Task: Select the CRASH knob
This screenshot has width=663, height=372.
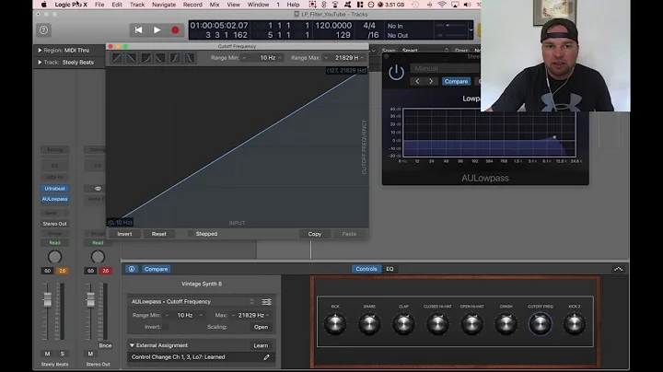Action: point(506,324)
